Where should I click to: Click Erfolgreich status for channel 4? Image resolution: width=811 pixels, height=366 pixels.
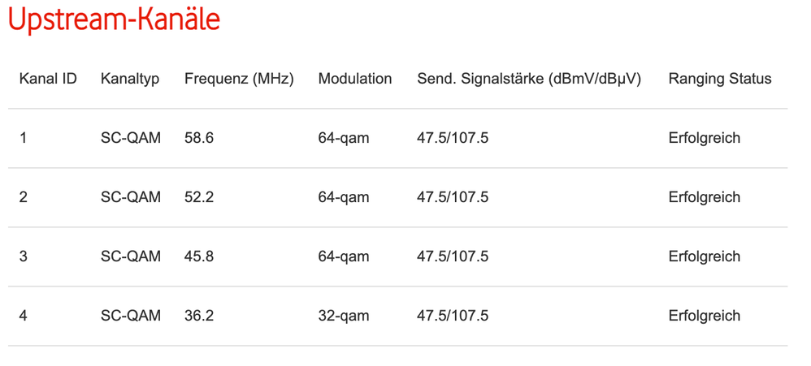click(x=705, y=316)
